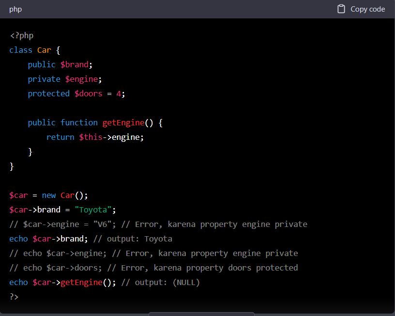Click the return $this->engine statement
395x316 pixels.
point(94,137)
